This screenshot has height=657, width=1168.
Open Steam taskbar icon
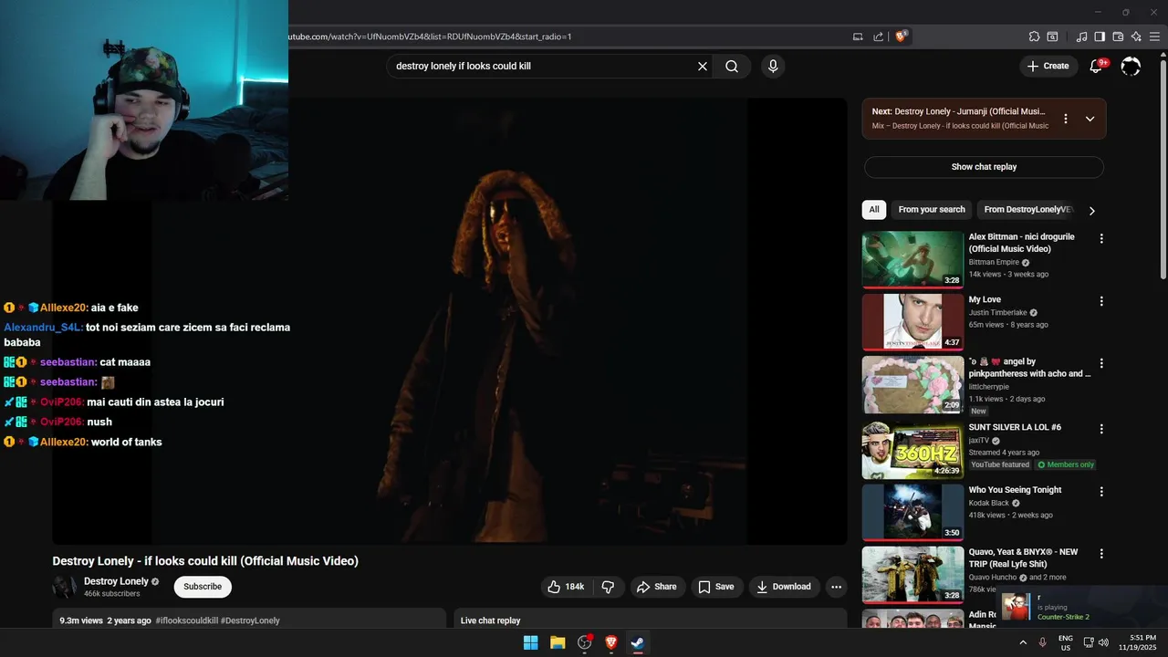click(x=638, y=642)
